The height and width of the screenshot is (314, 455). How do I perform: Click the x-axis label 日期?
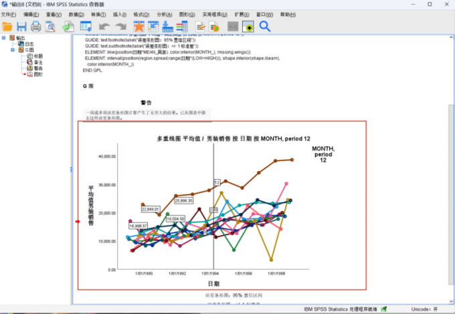pyautogui.click(x=213, y=284)
